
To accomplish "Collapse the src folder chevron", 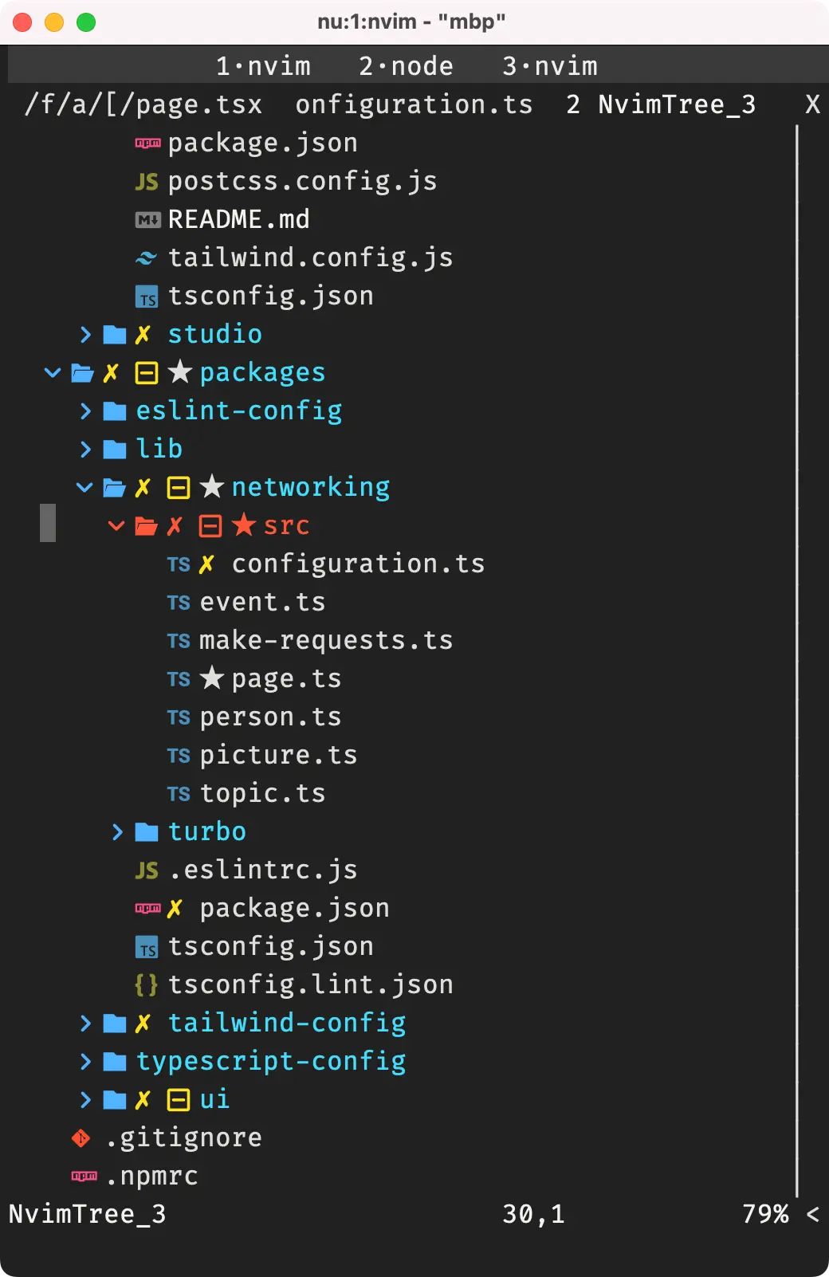I will [x=116, y=525].
